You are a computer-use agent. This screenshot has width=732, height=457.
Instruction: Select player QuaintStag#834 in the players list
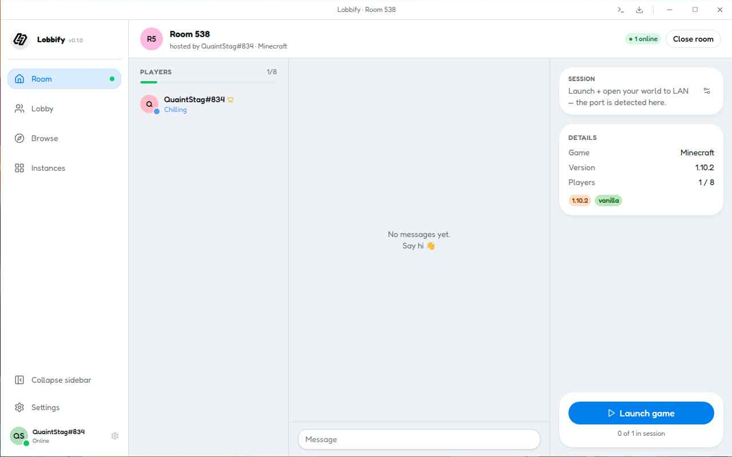pos(208,104)
